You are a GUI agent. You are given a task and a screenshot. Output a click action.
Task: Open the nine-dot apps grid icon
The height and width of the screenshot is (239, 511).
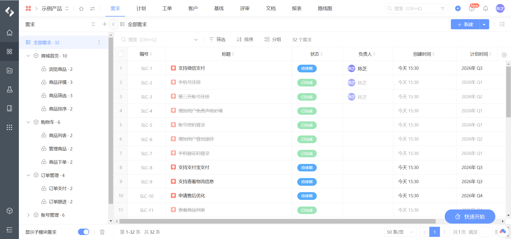pos(9,127)
